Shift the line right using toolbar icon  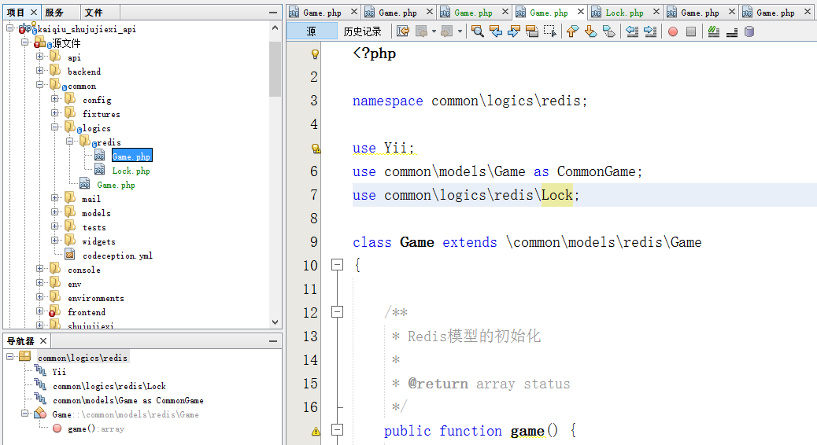tap(650, 31)
